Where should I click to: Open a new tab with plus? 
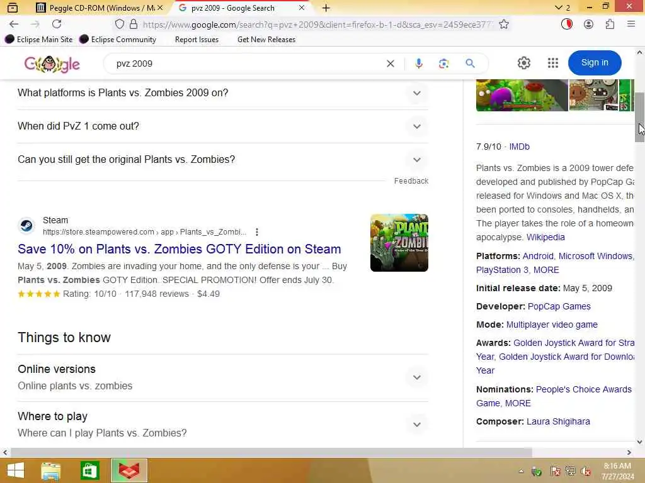coord(326,8)
